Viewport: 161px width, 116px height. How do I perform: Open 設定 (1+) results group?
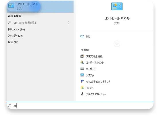coord(13,42)
